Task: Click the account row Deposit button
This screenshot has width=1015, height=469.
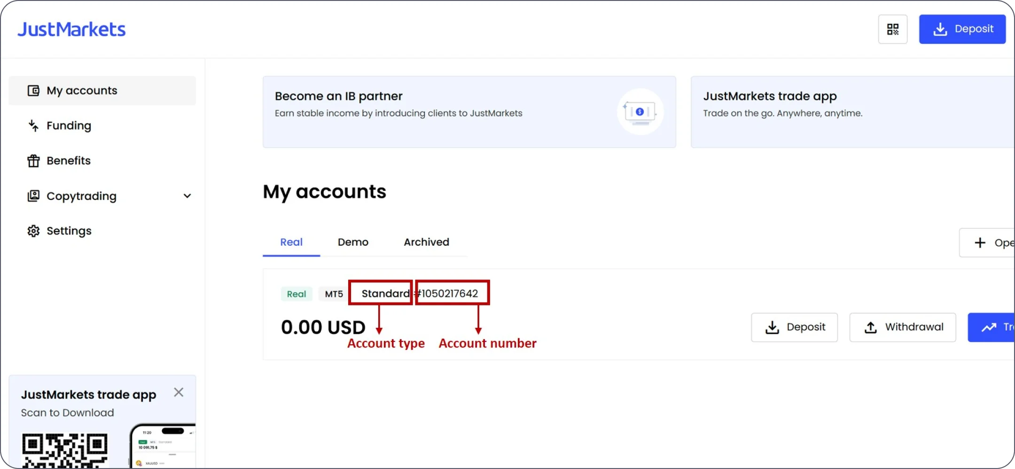Action: [x=794, y=327]
